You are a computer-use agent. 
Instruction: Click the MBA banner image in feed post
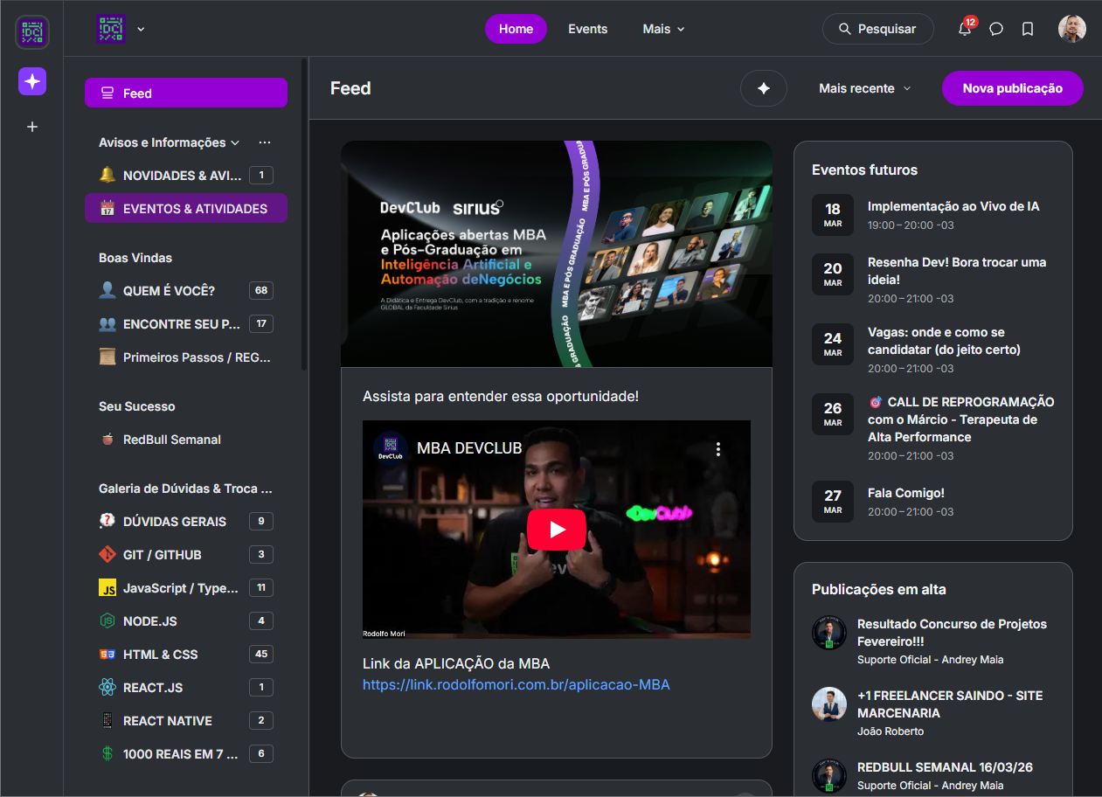coord(557,254)
